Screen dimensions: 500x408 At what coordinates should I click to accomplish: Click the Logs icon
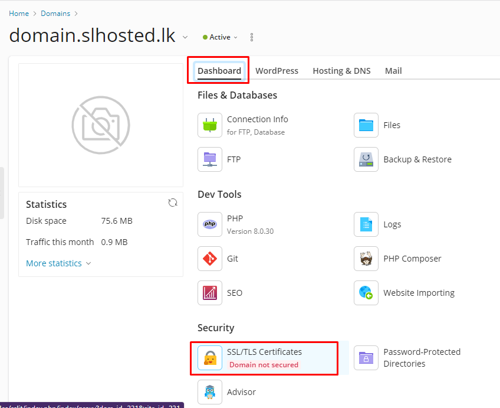click(366, 224)
